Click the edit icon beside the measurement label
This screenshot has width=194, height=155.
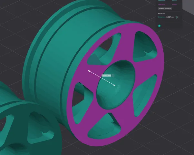point(113,75)
